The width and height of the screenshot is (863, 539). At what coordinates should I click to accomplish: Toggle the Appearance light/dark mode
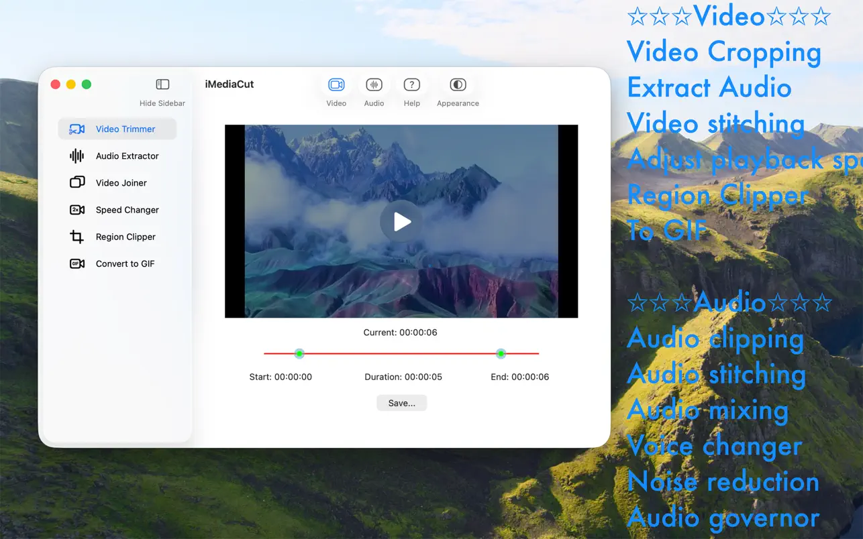458,85
